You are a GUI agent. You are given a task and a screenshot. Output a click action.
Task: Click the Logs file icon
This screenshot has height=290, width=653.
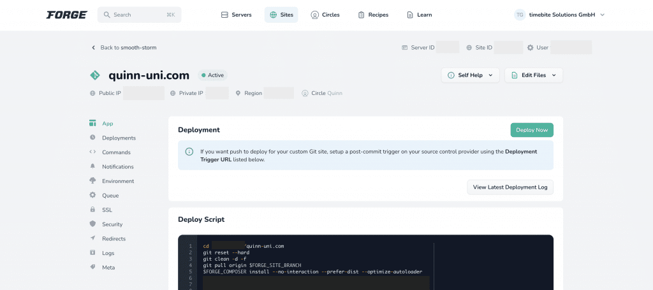coord(92,252)
